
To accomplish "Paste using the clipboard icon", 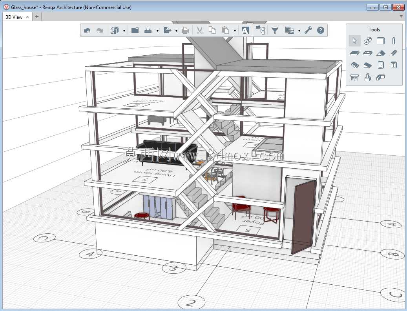I will click(x=225, y=30).
